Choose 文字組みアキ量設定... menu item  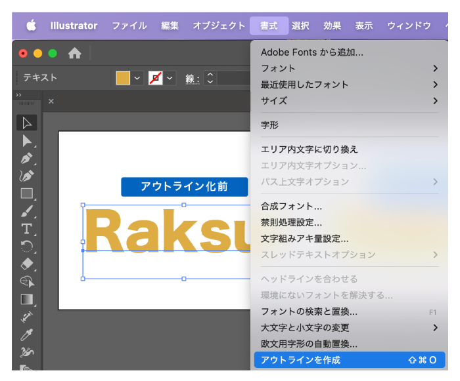click(349, 239)
